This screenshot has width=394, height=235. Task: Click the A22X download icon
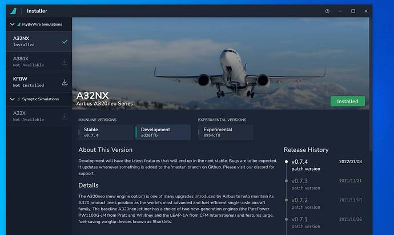tap(65, 116)
